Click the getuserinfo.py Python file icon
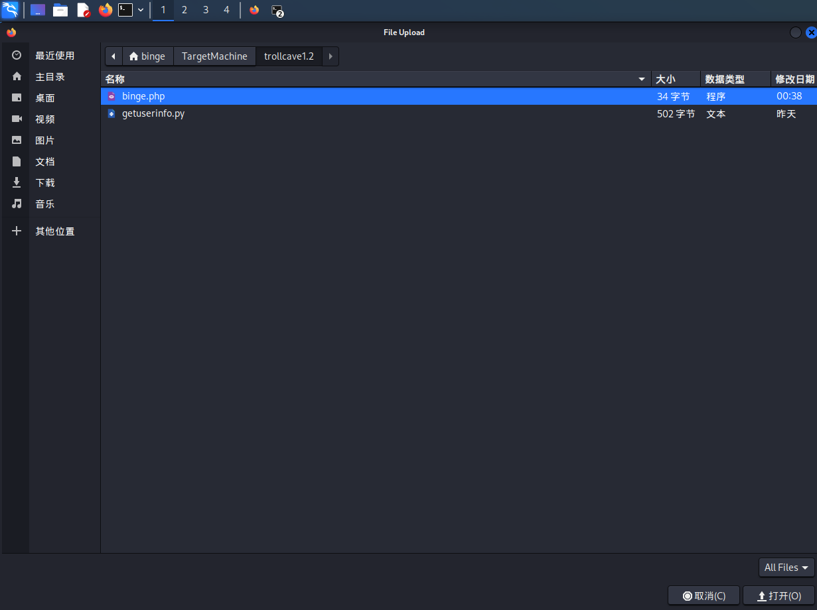The width and height of the screenshot is (817, 610). (x=111, y=113)
